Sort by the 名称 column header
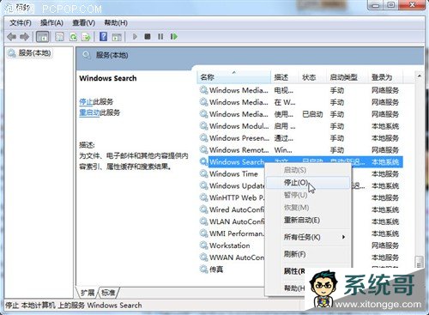 click(x=233, y=77)
